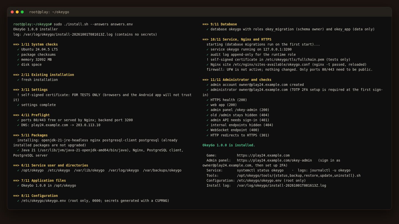Open the Game URL https://play24.example.com
This screenshot has width=399, height=224.
point(263,155)
